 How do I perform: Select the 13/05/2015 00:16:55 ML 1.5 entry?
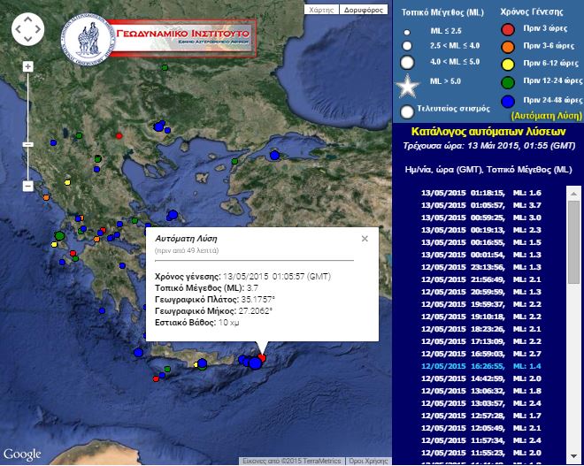[480, 242]
